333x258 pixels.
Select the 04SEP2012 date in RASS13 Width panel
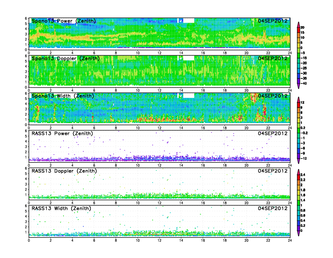pyautogui.click(x=273, y=208)
